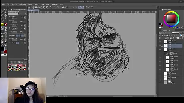
Task: Click the dark red sub color swatch in toolbox
Action: click(x=6, y=52)
